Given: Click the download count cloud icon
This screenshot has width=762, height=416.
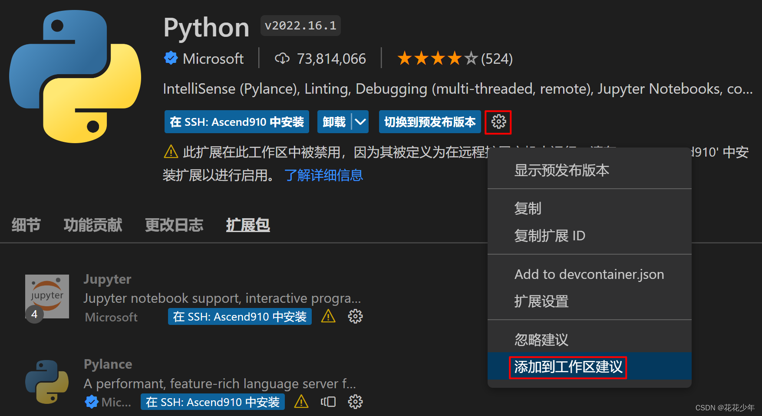Looking at the screenshot, I should click(282, 58).
